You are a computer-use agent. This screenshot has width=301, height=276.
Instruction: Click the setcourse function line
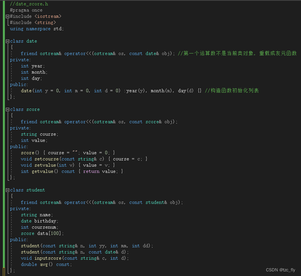(84, 159)
